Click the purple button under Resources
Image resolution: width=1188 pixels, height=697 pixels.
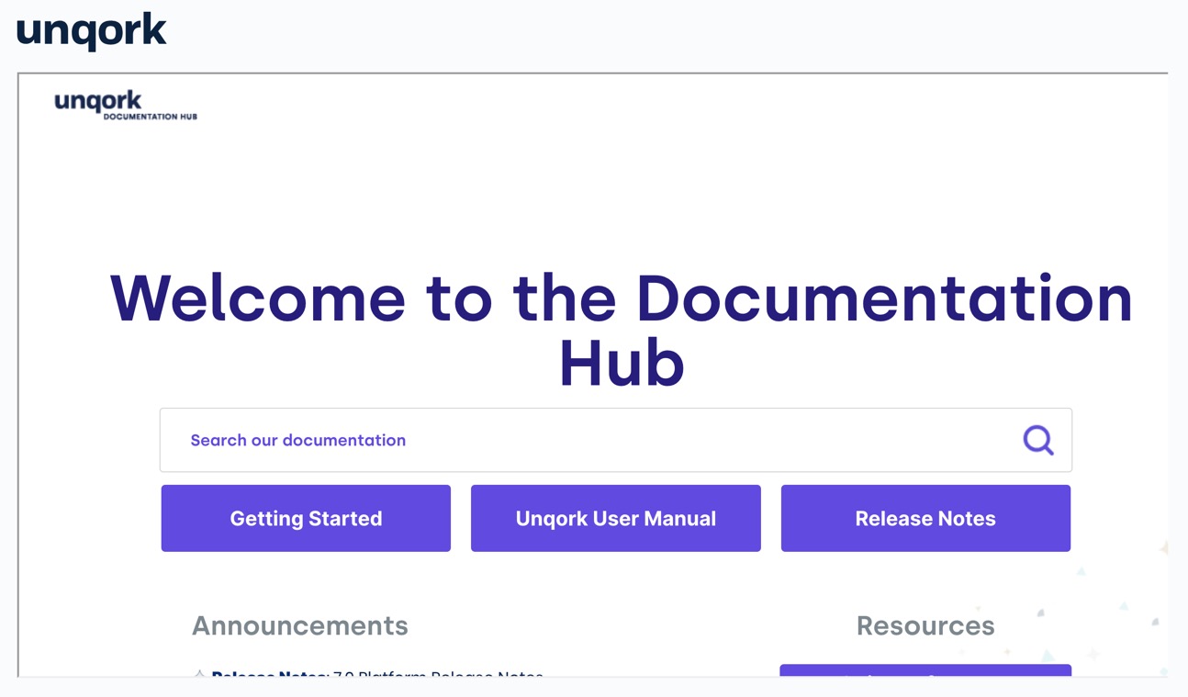(925, 670)
